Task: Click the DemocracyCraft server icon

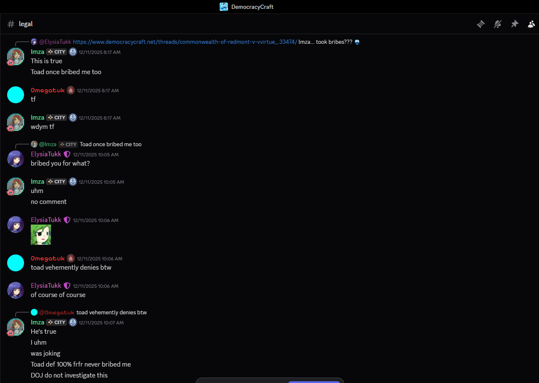Action: 224,7
